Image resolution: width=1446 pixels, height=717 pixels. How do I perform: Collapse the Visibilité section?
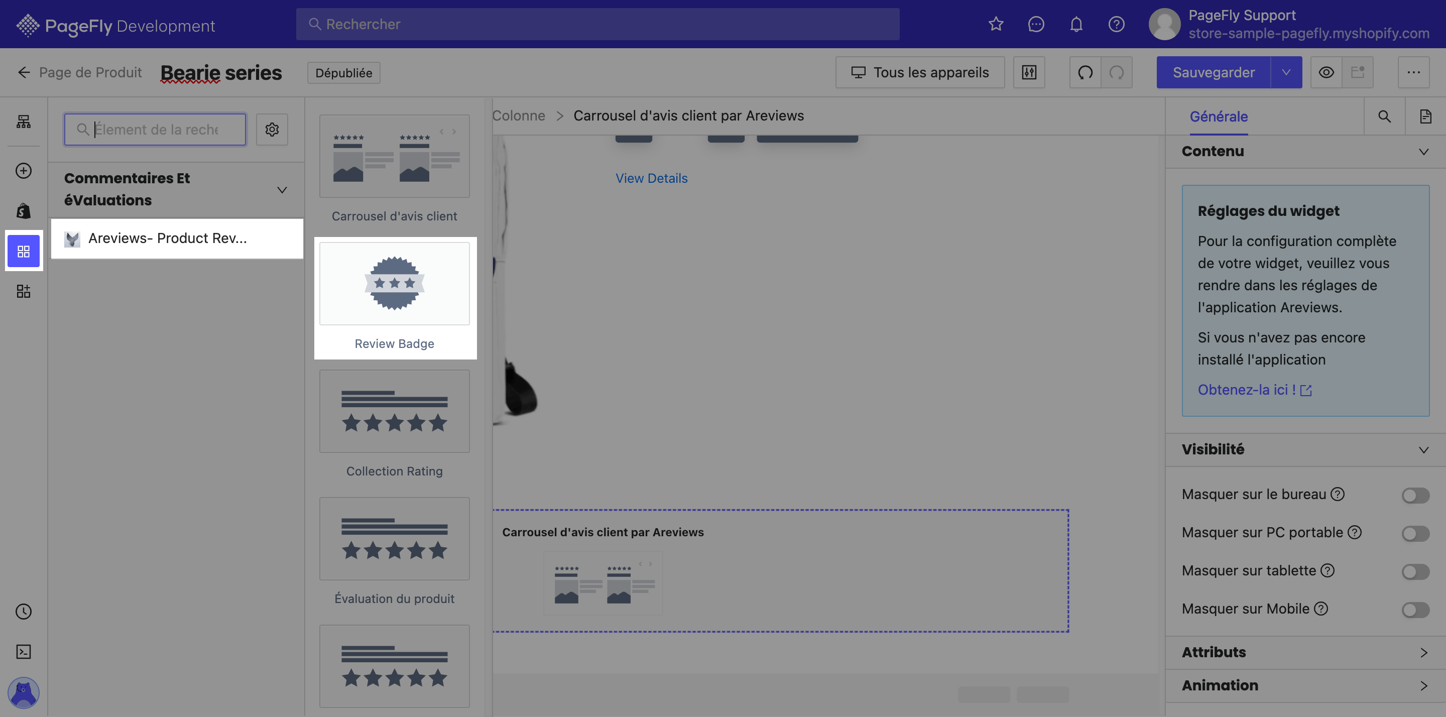point(1423,450)
